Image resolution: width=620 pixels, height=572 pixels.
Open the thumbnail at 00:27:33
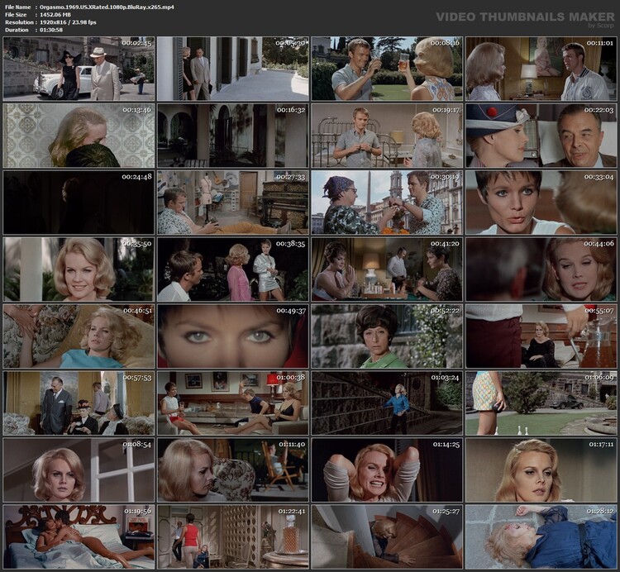click(x=233, y=203)
